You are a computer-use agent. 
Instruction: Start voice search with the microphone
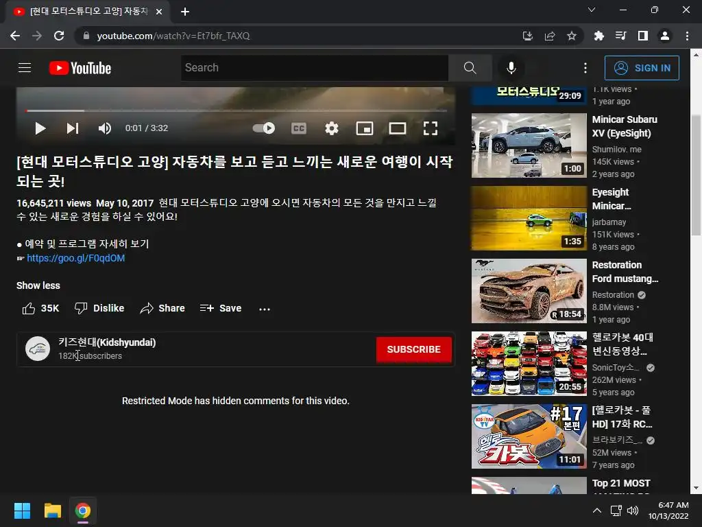[x=511, y=68]
